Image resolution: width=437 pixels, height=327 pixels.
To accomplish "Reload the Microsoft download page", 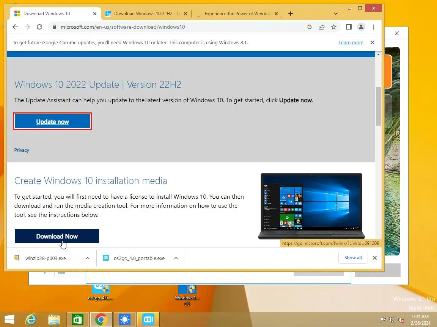I will (39, 27).
